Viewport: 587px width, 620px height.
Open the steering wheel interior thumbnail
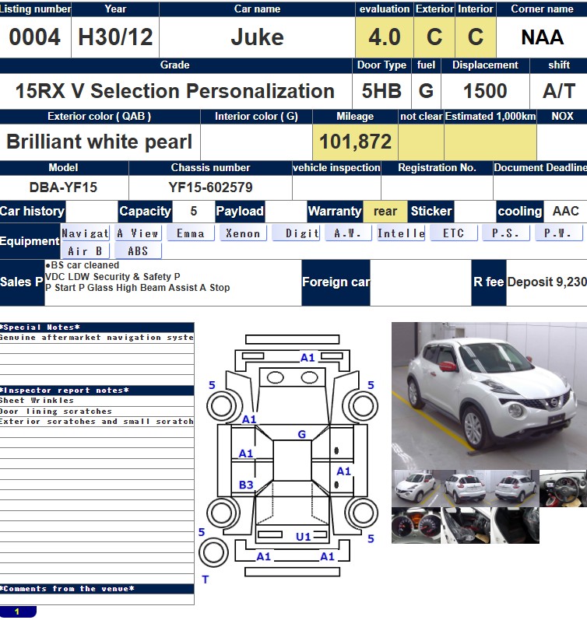click(563, 489)
